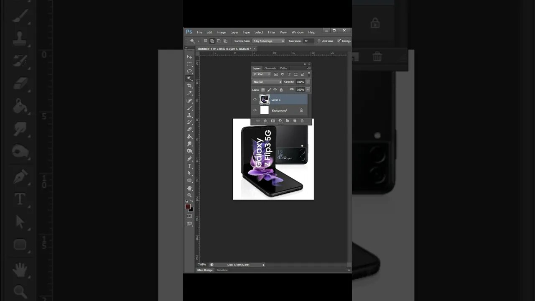Screen dimensions: 535x301
Task: Choose New selection mode
Action: [x=206, y=41]
